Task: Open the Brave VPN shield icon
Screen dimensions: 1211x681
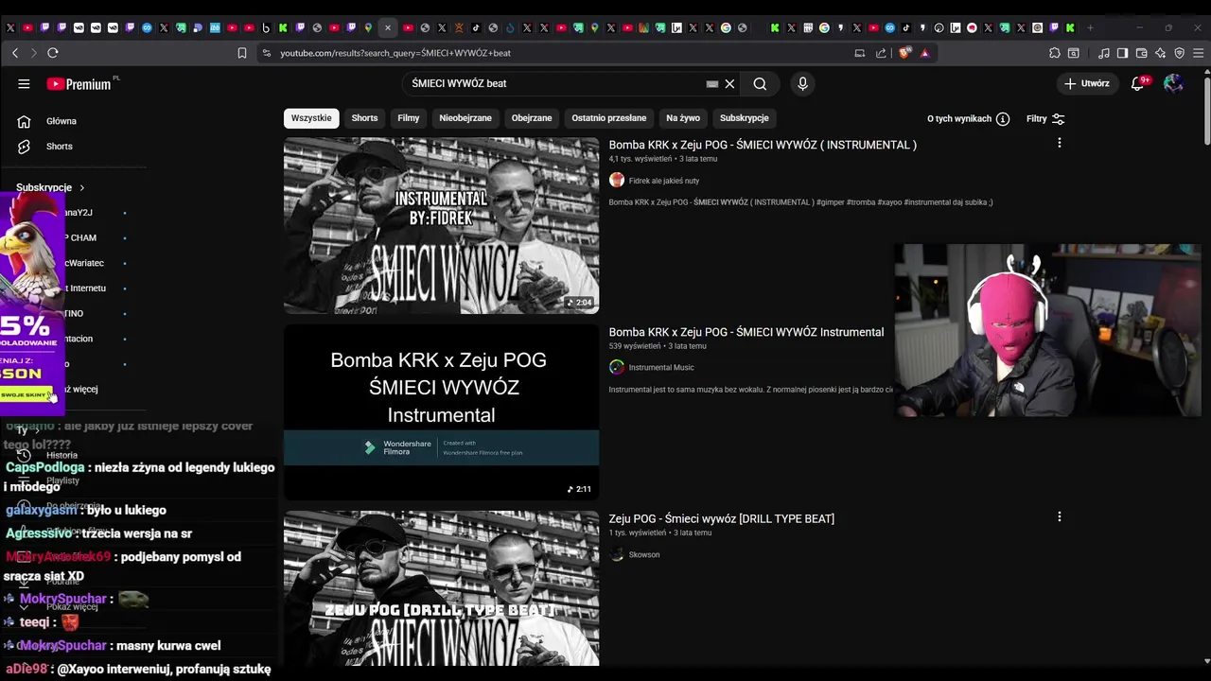Action: pyautogui.click(x=1179, y=53)
